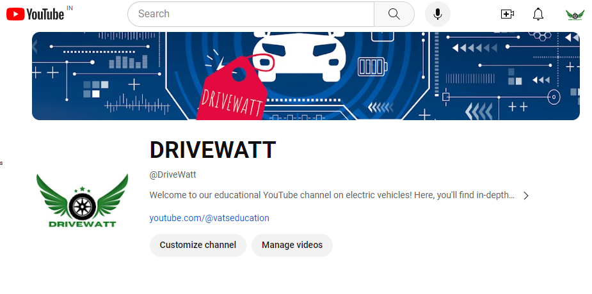Open the account avatar menu
This screenshot has width=592, height=294.
[575, 15]
